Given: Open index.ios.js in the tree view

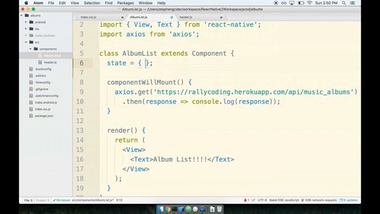Looking at the screenshot, I should click(x=43, y=109).
